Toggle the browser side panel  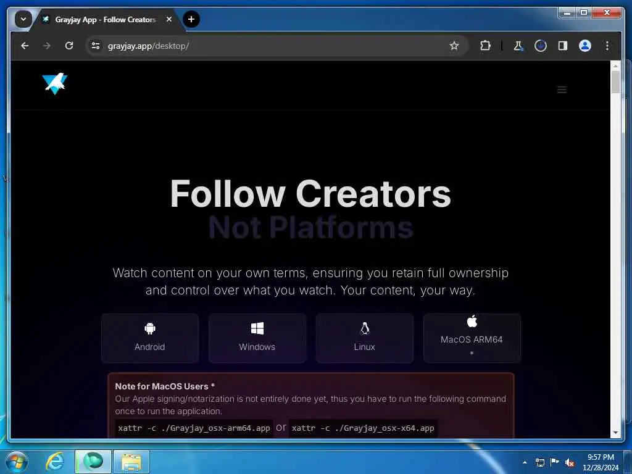click(x=563, y=46)
